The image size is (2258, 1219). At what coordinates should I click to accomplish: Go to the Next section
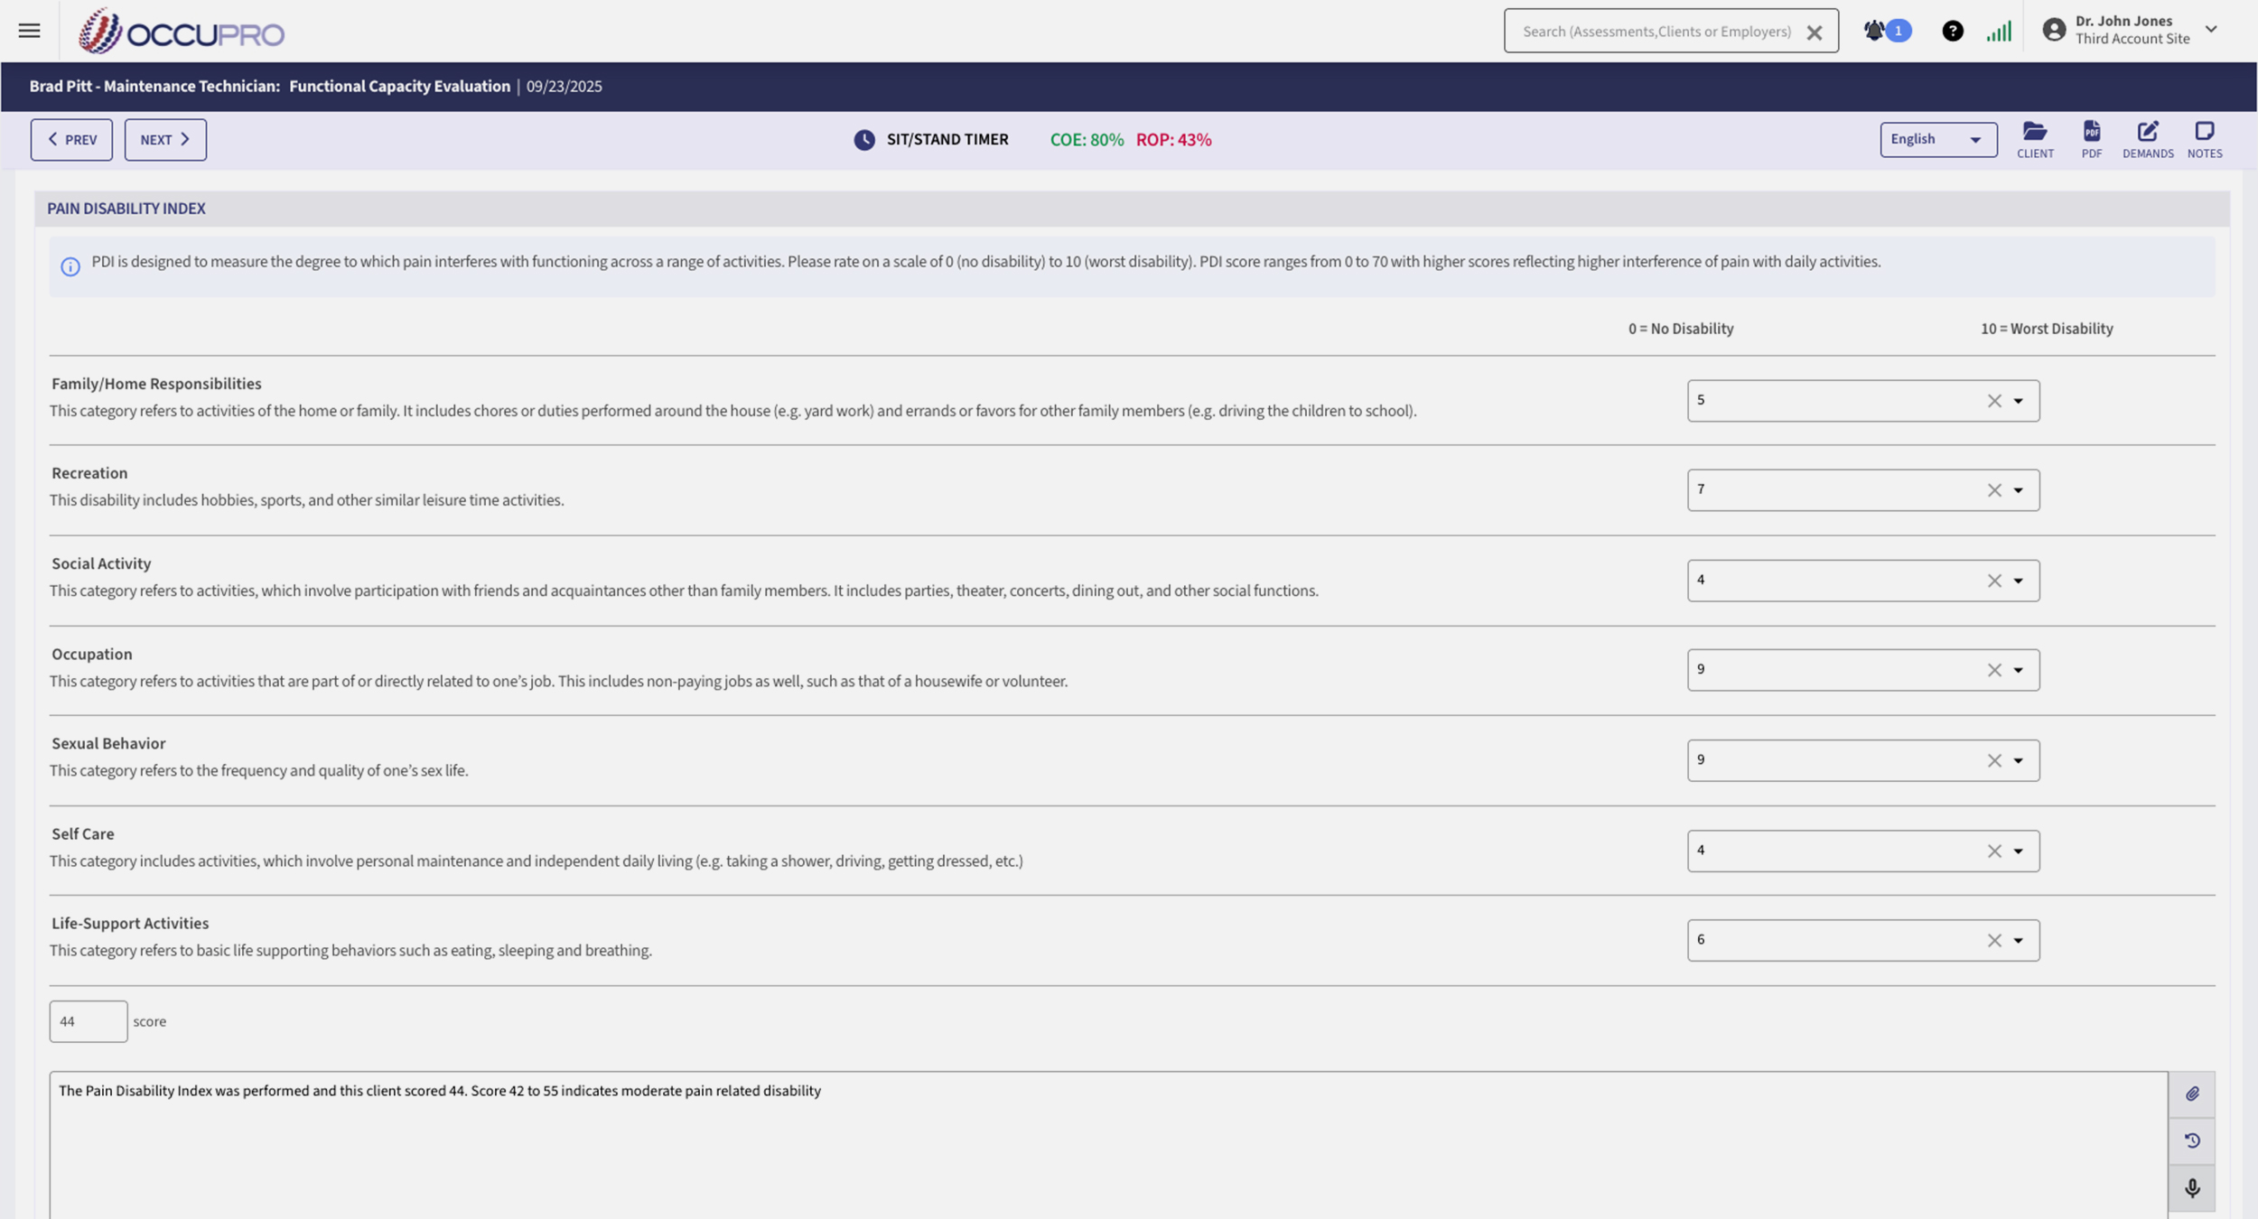point(165,140)
